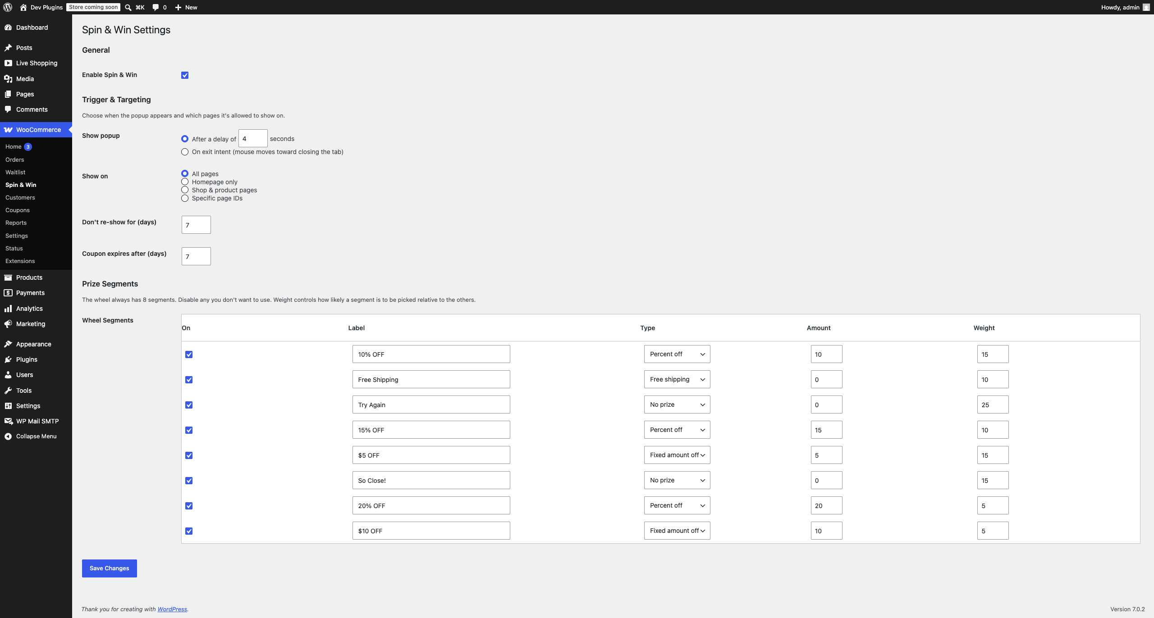
Task: Open the Type dropdown for 15% OFF
Action: (677, 430)
